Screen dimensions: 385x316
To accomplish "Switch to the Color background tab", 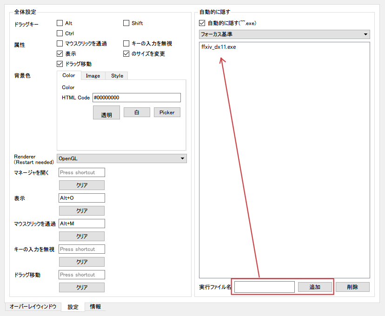I will coord(69,75).
